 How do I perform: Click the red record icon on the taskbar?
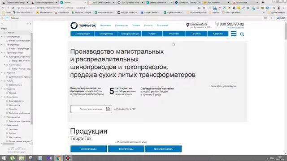(68, 158)
